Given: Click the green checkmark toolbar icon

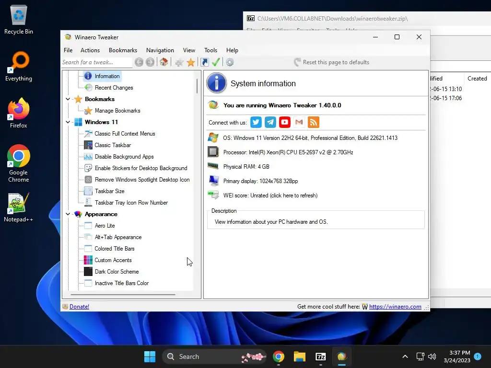Looking at the screenshot, I should click(216, 62).
